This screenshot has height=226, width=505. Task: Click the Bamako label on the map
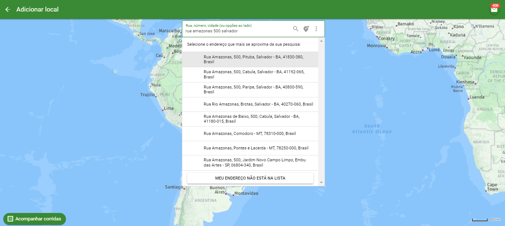[x=406, y=24]
